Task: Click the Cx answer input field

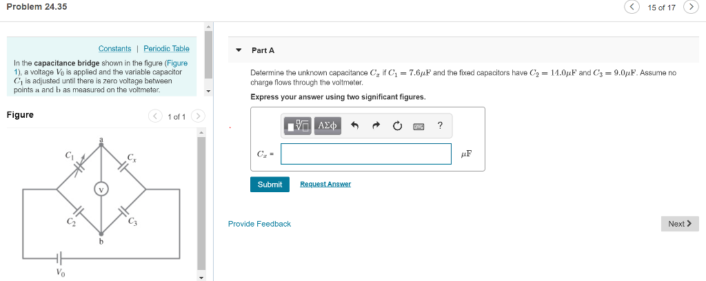Action: 366,154
